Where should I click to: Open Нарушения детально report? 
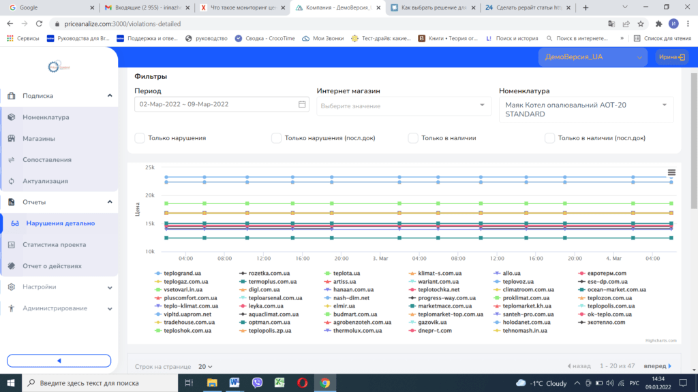(x=60, y=223)
